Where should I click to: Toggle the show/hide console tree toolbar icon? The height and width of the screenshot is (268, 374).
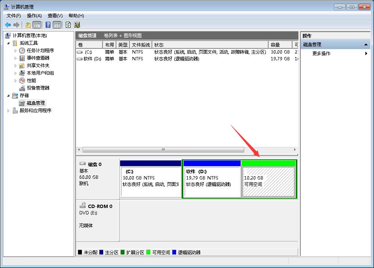[x=37, y=25]
